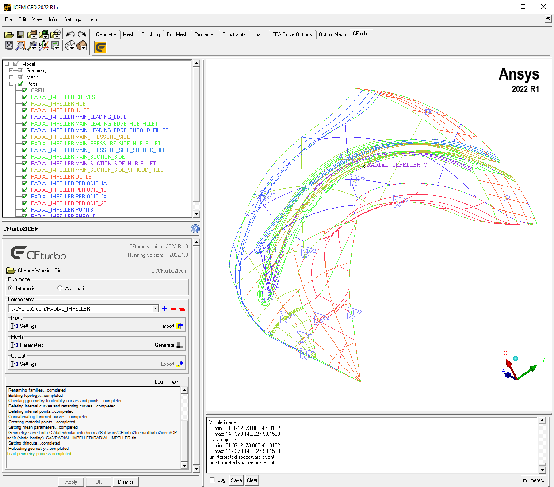Click the blue help question mark icon

195,229
